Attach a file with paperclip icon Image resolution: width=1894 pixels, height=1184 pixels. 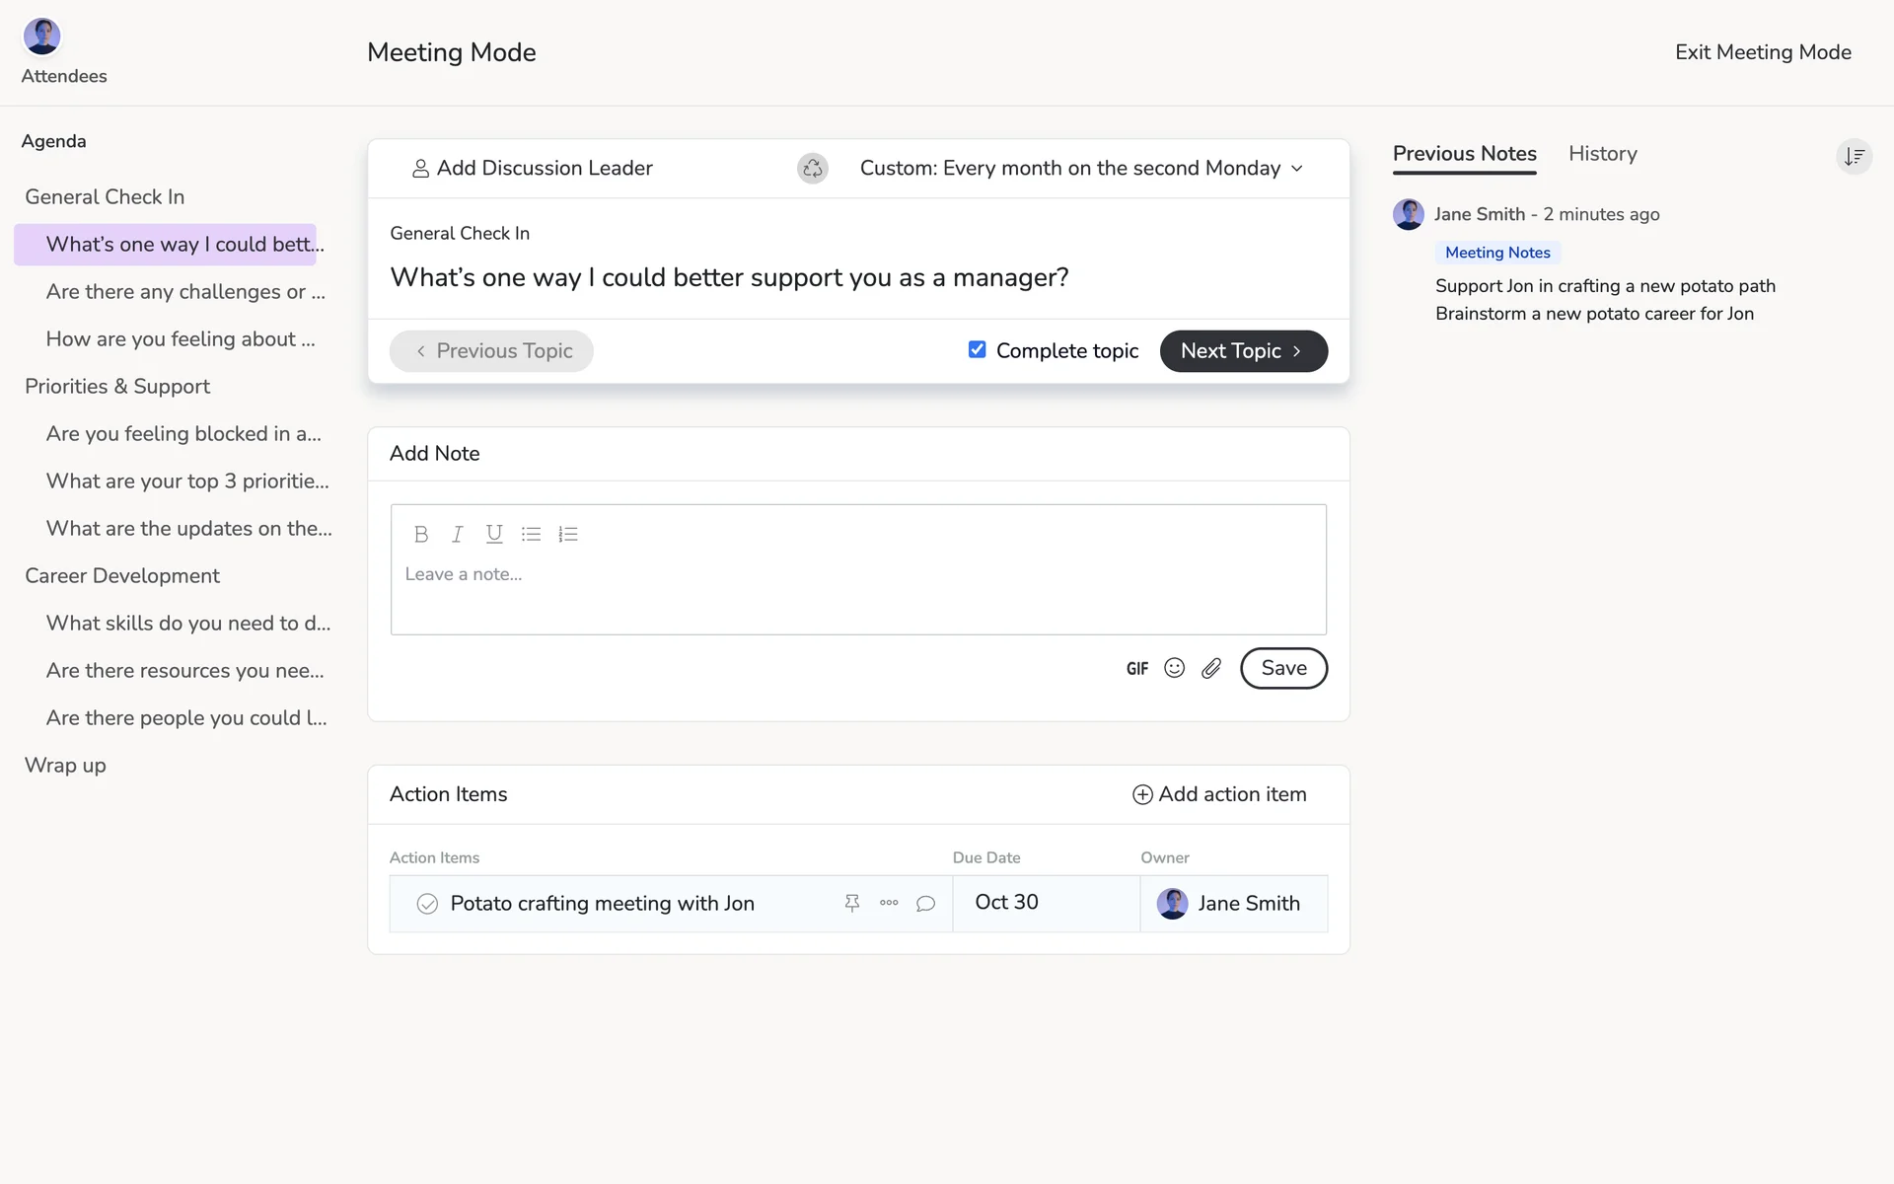coord(1211,668)
